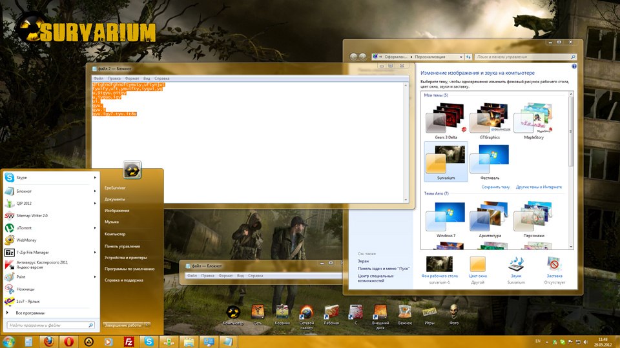Open Справка menu in файл 2 Блокнот
The width and height of the screenshot is (620, 348).
161,79
